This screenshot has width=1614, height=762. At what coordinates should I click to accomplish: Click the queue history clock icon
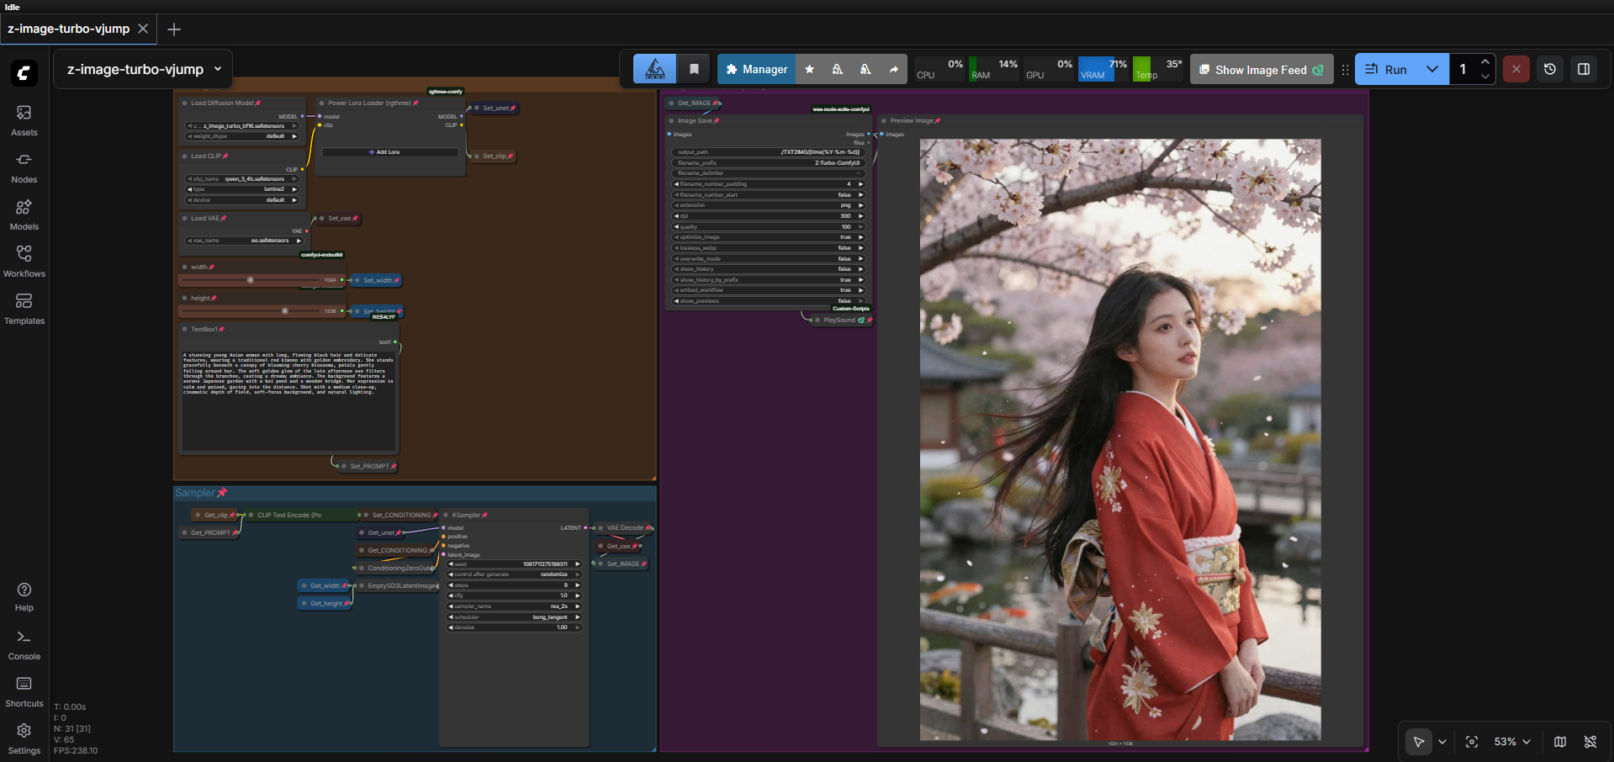pyautogui.click(x=1549, y=69)
